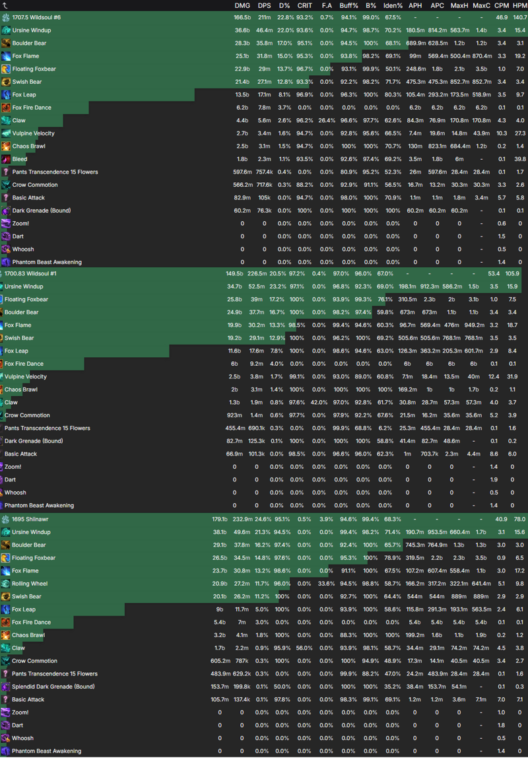Click Dark Grenade (Bound) label under Wildsoul #1
This screenshot has height=758, width=528.
pyautogui.click(x=34, y=441)
